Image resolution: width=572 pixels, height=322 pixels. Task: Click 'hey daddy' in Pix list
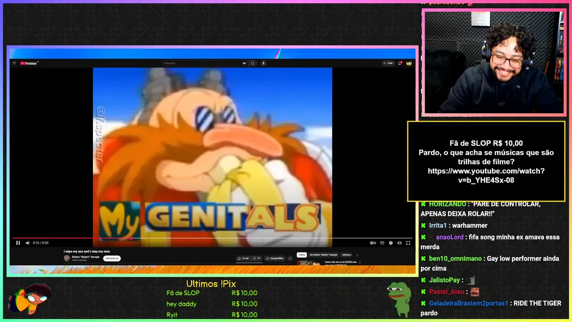click(x=181, y=304)
